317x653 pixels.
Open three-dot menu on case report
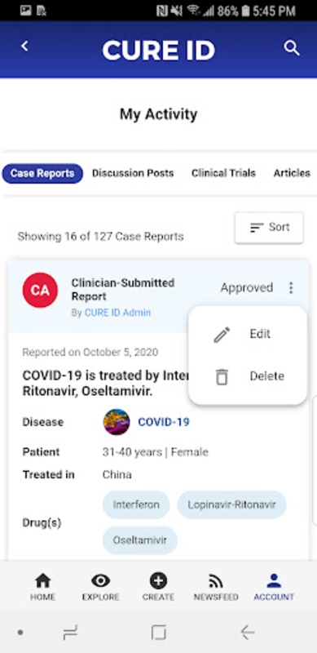(291, 288)
